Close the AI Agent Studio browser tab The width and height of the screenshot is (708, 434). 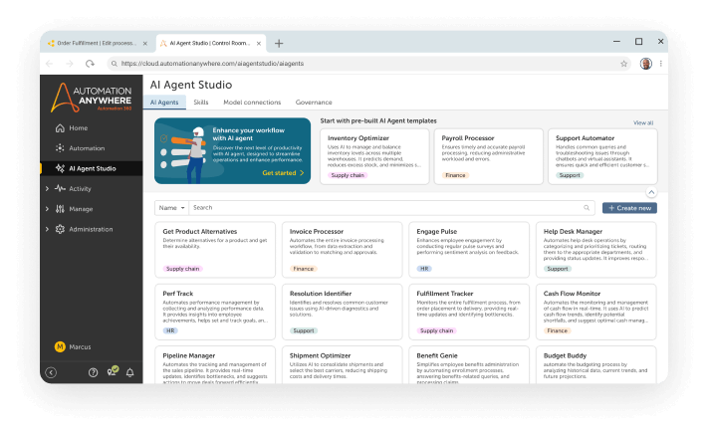[259, 44]
